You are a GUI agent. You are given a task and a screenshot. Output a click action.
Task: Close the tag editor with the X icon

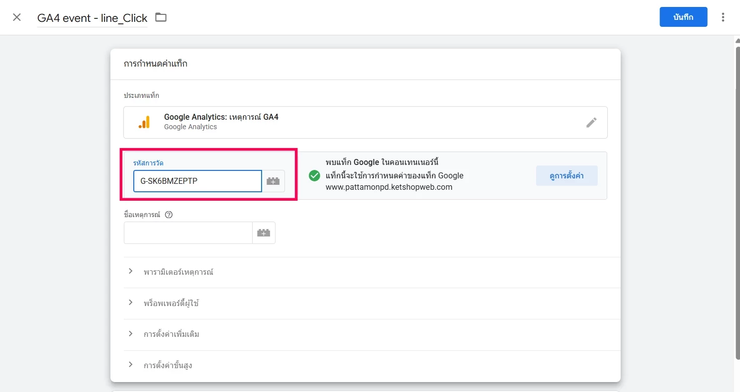tap(17, 17)
